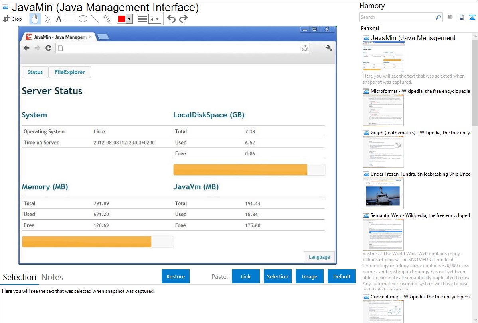The image size is (478, 323).
Task: Close the JavaMin browser tab
Action: coord(90,37)
